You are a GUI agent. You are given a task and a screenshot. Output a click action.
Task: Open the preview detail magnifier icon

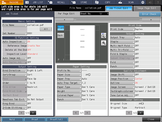coord(103,36)
